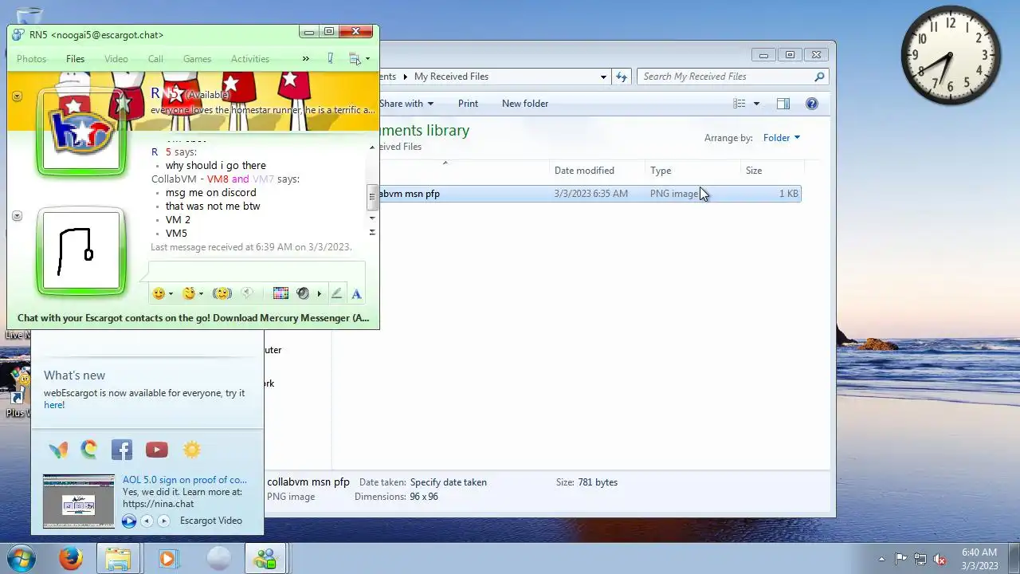Open the Photos tab in chat window
Image resolution: width=1020 pixels, height=574 pixels.
point(32,59)
